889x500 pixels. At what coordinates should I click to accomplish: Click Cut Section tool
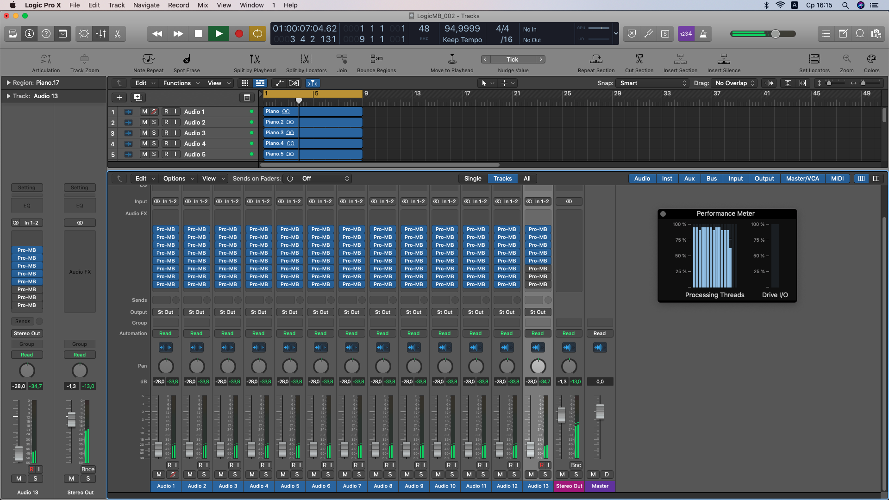(x=639, y=63)
